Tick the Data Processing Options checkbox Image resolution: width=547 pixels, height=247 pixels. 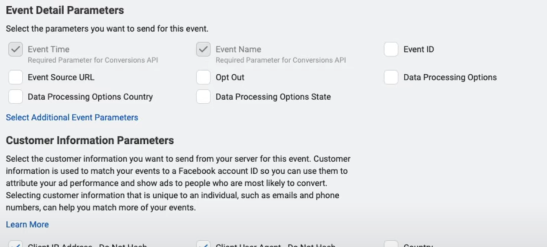[x=391, y=78]
